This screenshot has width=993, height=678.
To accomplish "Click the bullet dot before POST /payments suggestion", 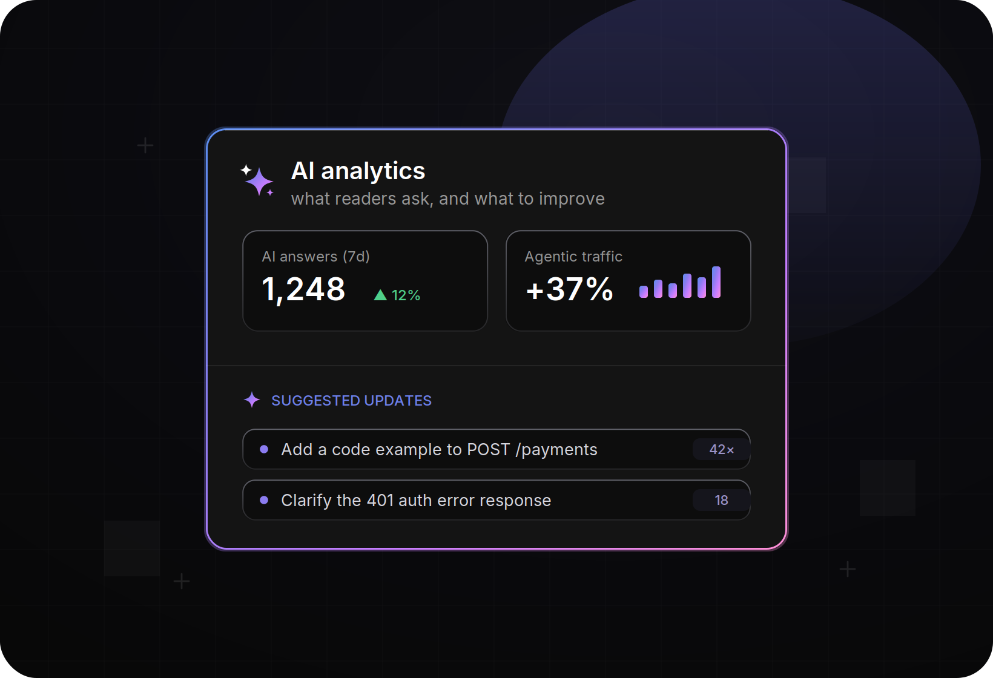I will [264, 449].
